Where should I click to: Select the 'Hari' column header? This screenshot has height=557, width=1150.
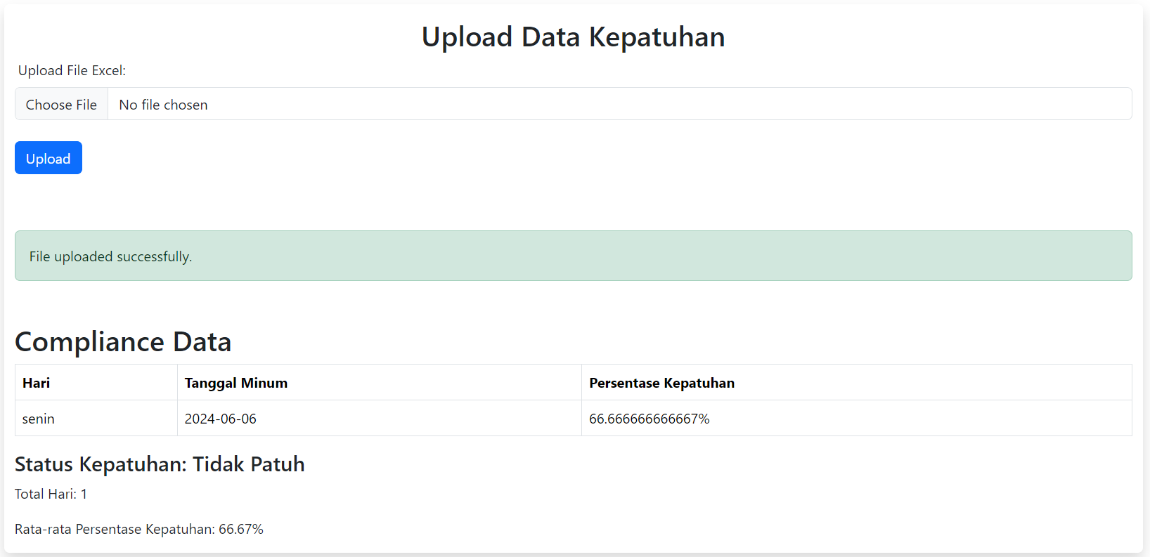37,383
